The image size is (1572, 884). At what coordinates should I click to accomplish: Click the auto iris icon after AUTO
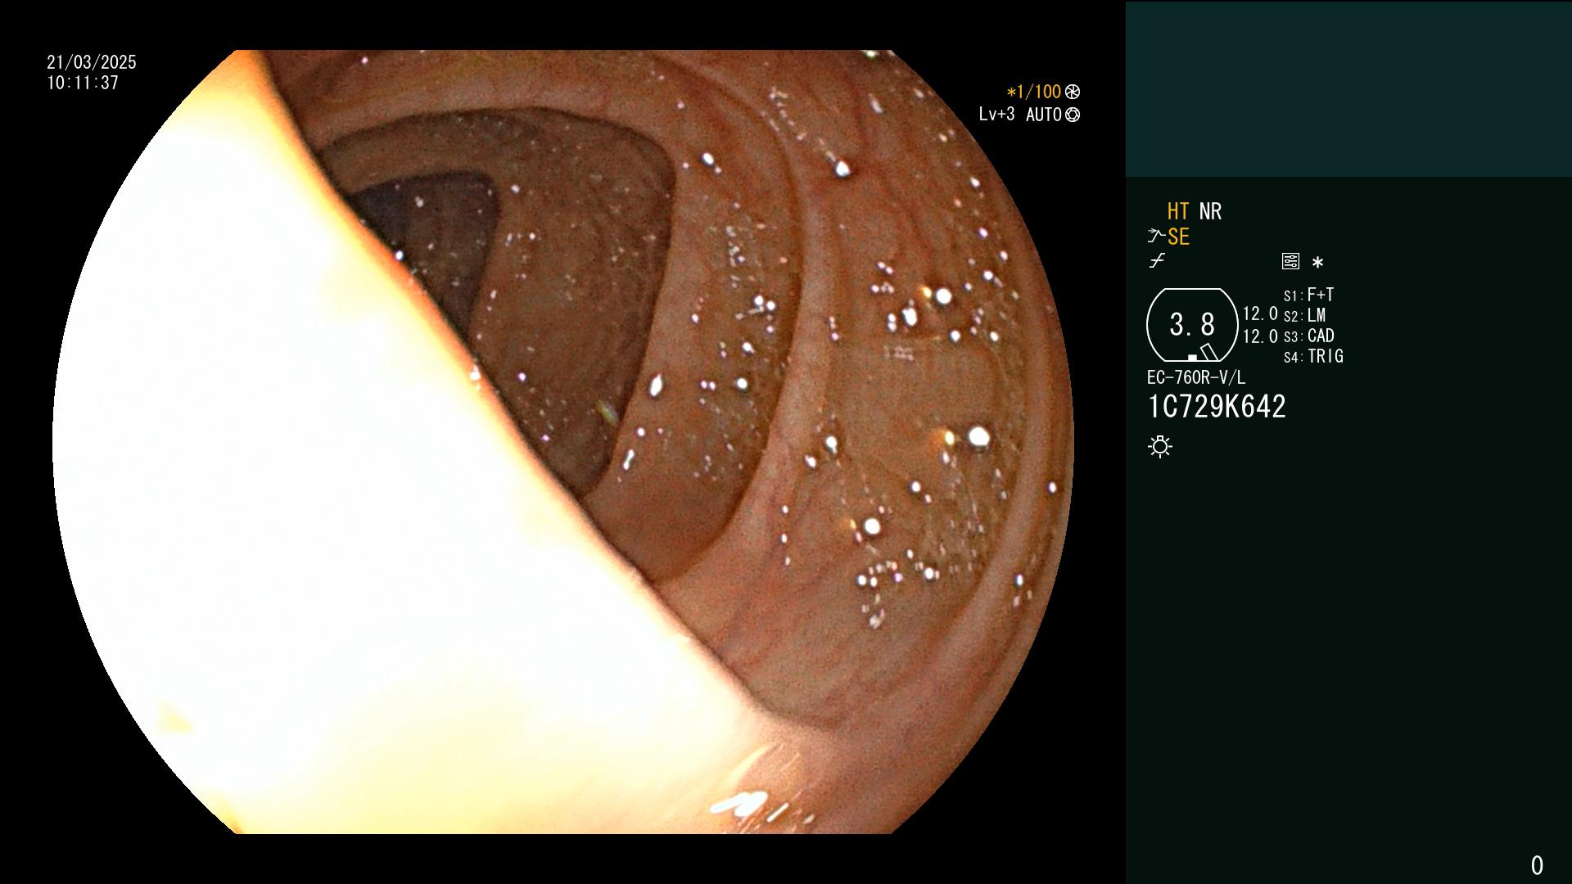tap(1073, 115)
